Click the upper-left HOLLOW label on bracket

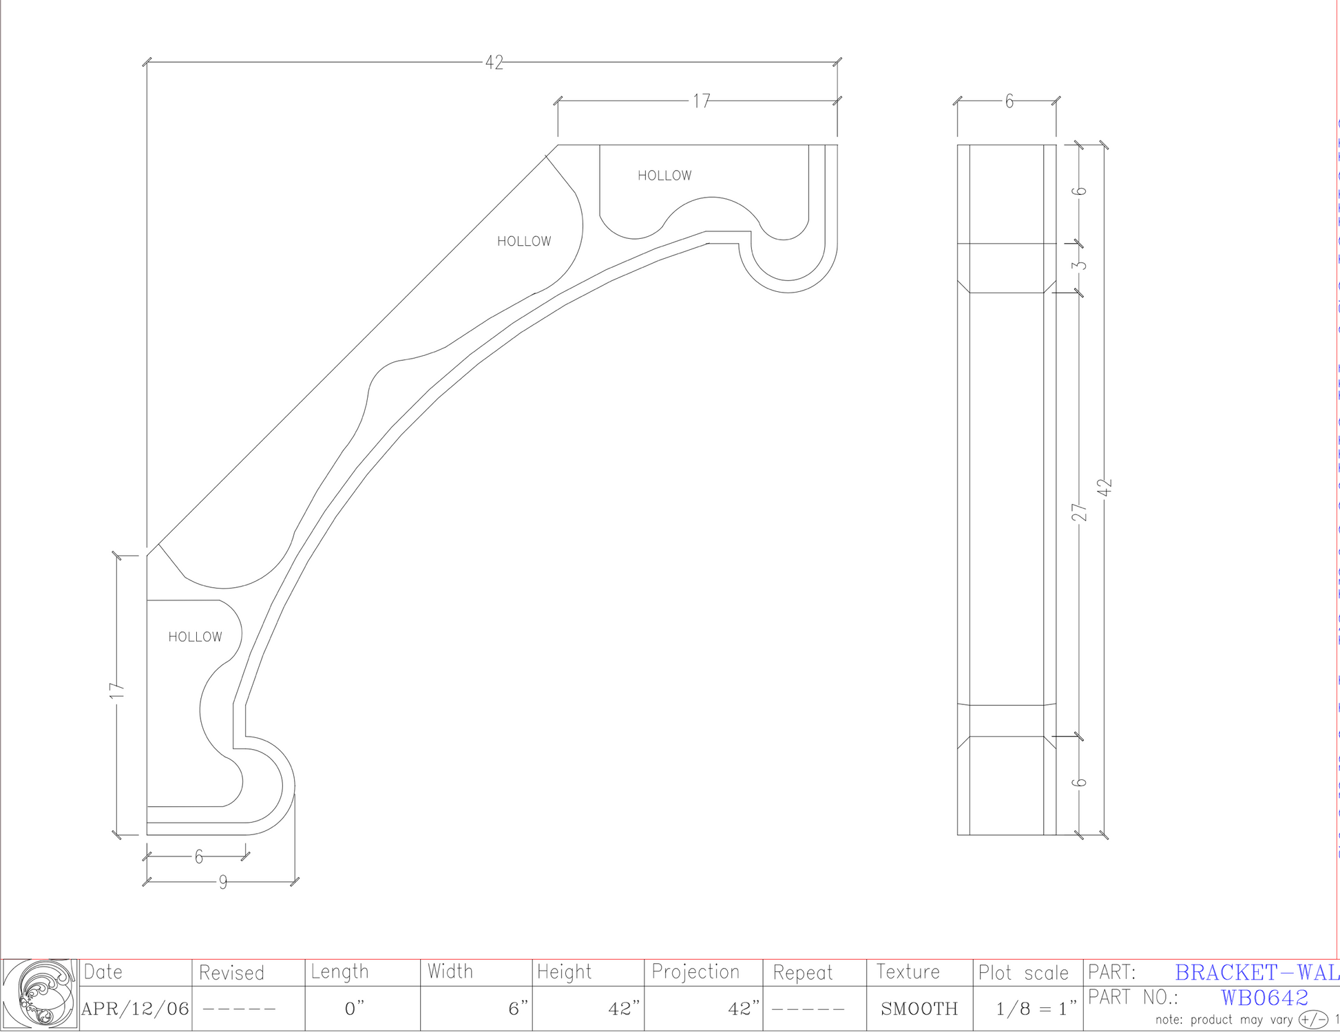click(524, 242)
